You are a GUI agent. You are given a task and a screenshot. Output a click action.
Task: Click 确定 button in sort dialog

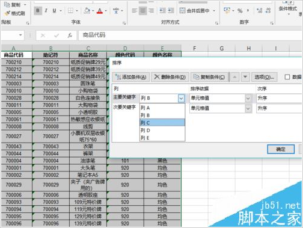[x=281, y=149]
